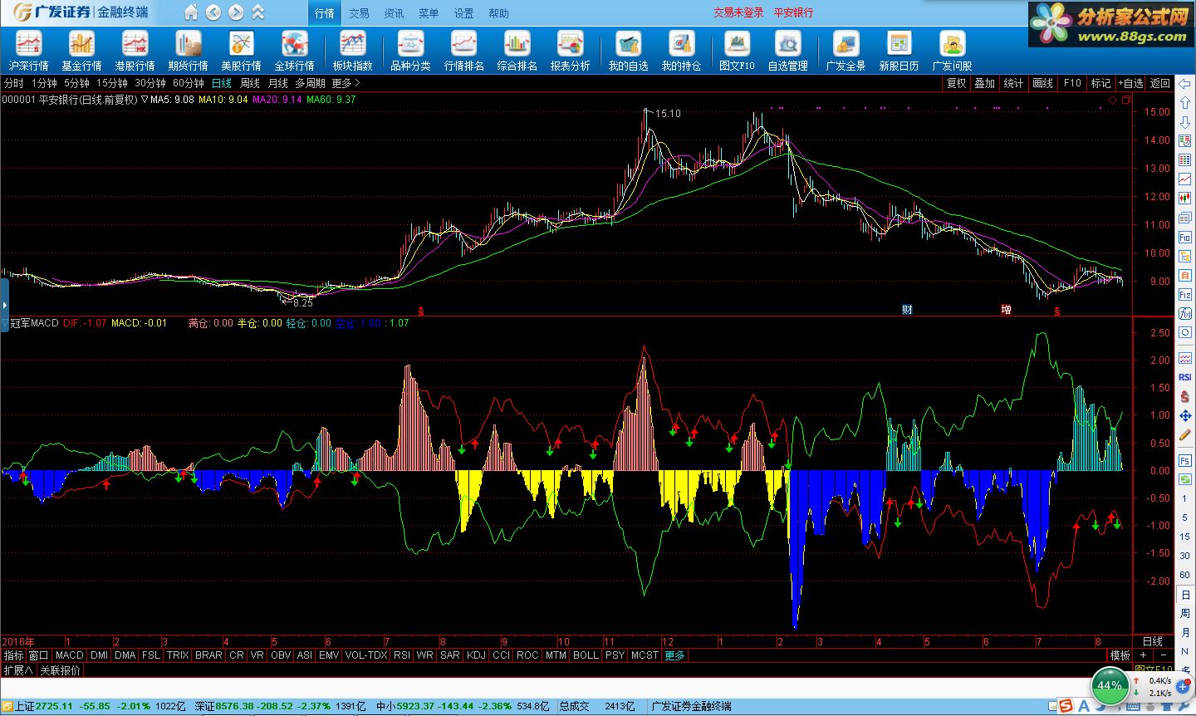Open 行情排名 ranking icon
Viewport: 1196px width, 716px height.
click(x=463, y=51)
